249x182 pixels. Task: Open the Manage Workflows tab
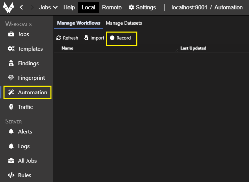[x=79, y=23]
